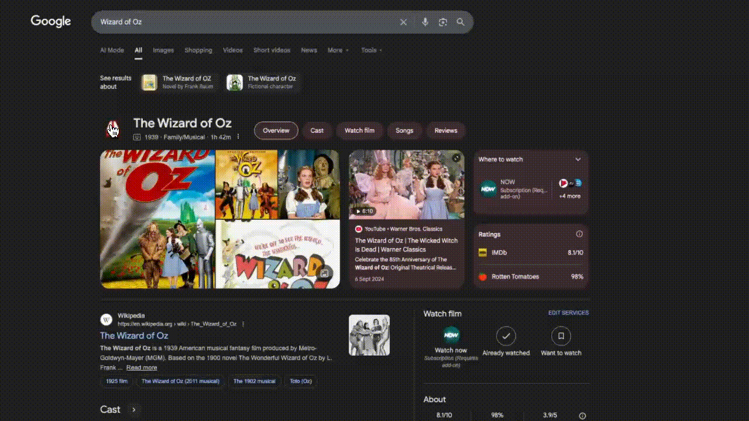Click the NOW streaming service logo
Viewport: 749px width, 421px height.
(x=488, y=188)
